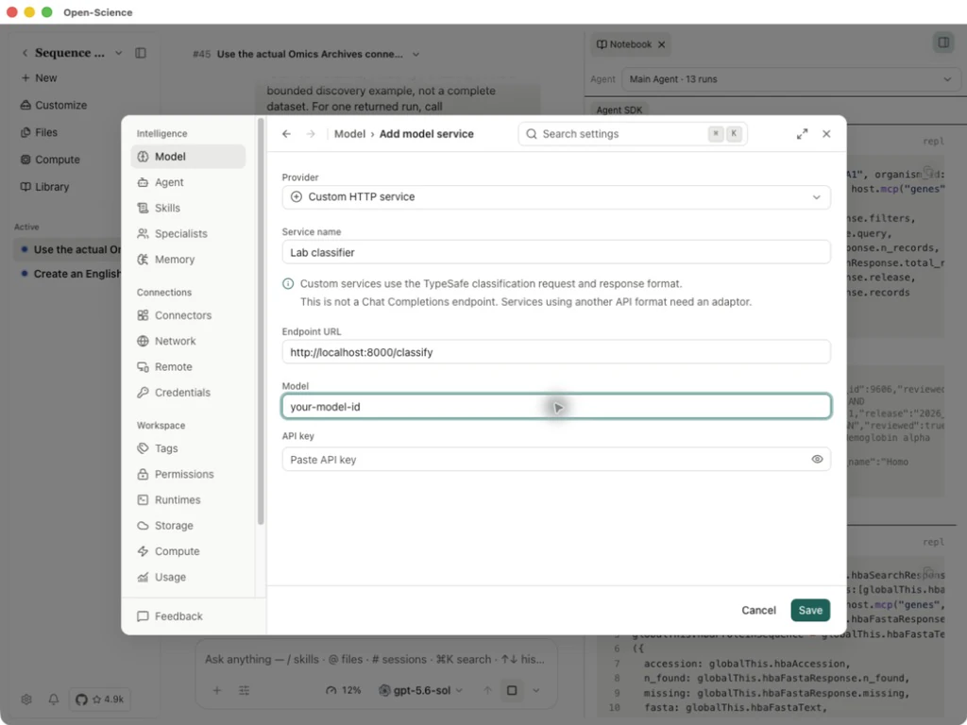Image resolution: width=967 pixels, height=725 pixels.
Task: Click the Endpoint URL field
Action: (556, 352)
